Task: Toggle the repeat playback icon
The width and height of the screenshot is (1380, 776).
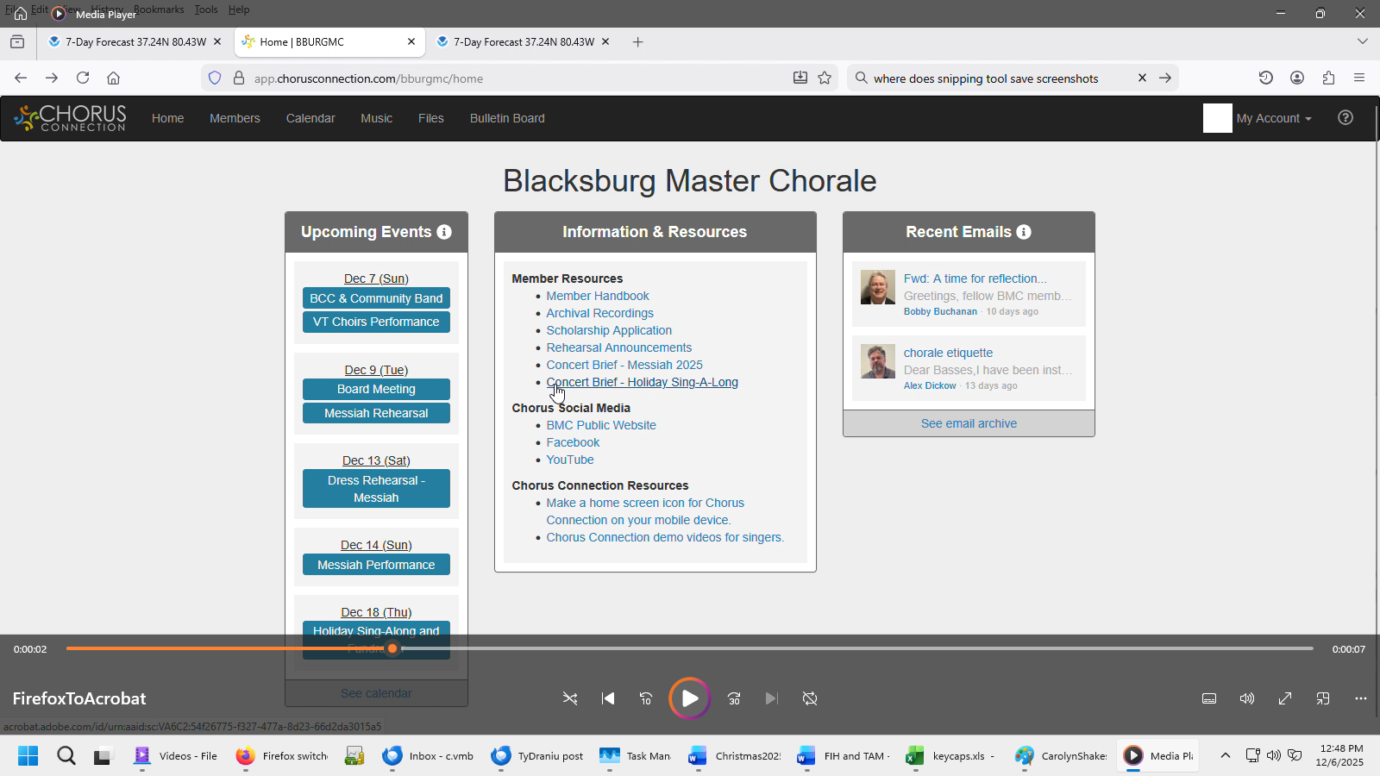Action: click(809, 698)
